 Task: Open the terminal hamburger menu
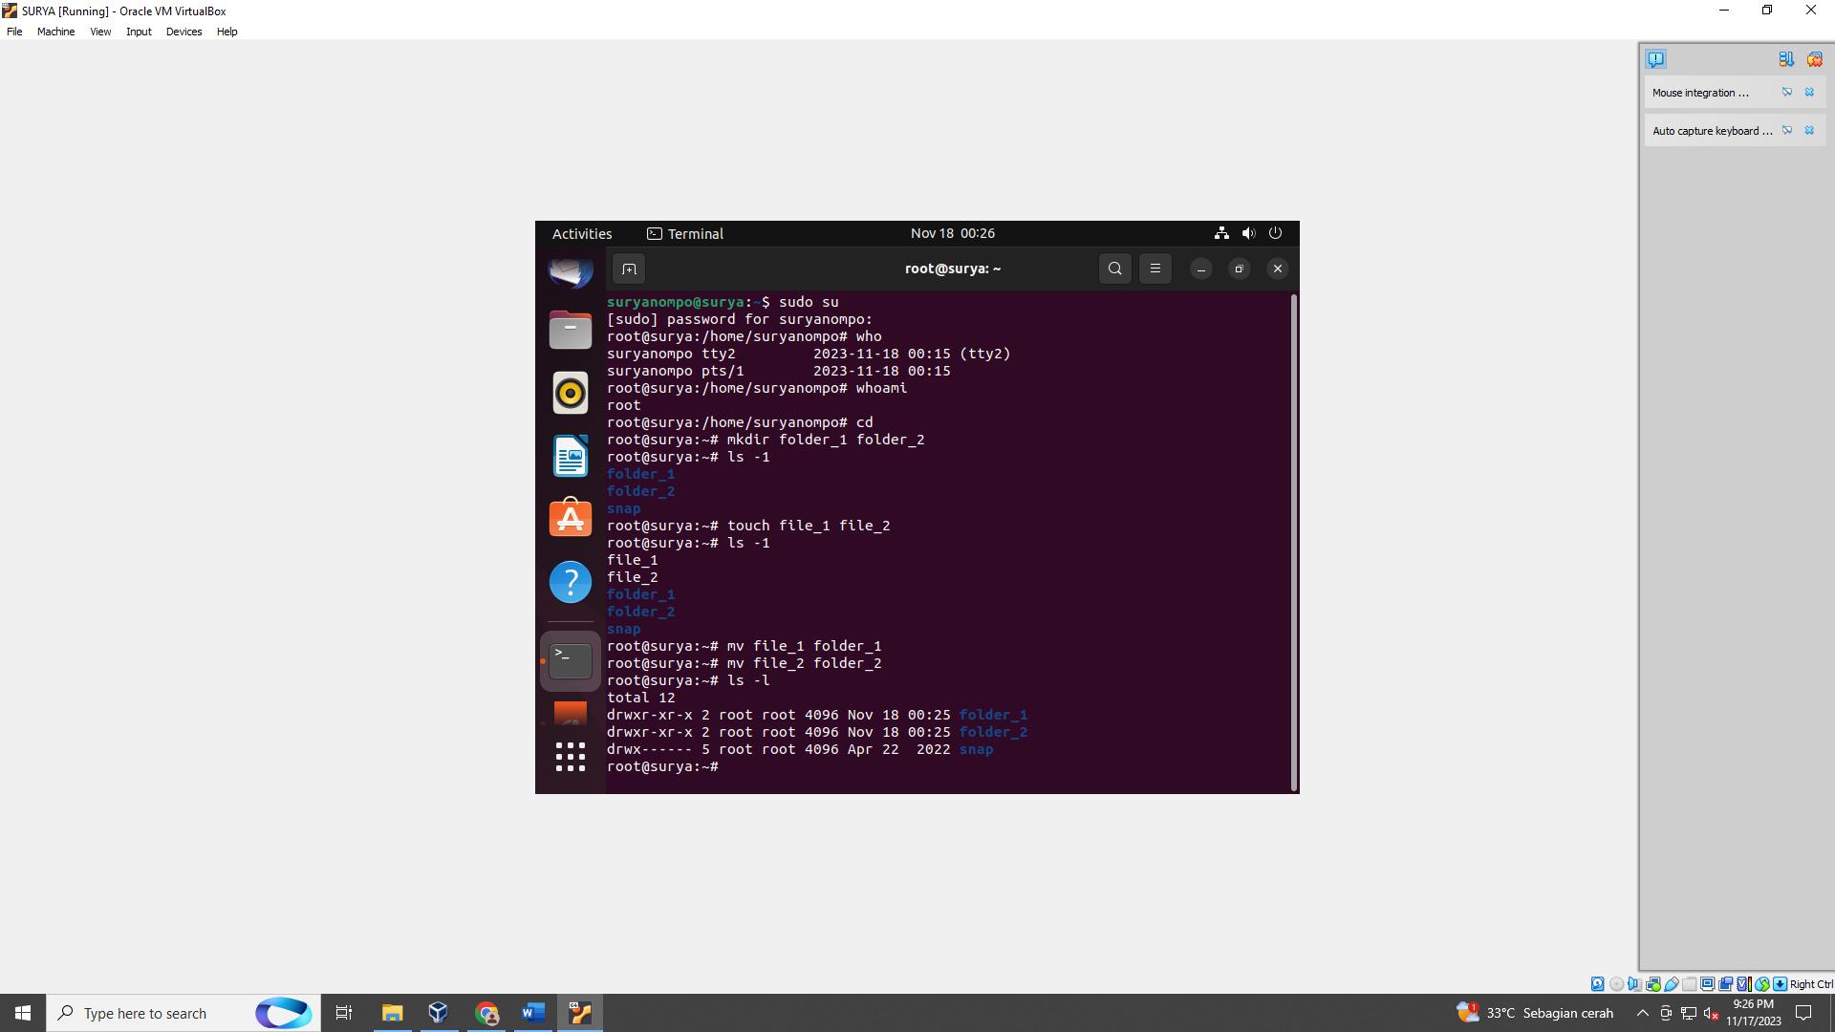1155,269
